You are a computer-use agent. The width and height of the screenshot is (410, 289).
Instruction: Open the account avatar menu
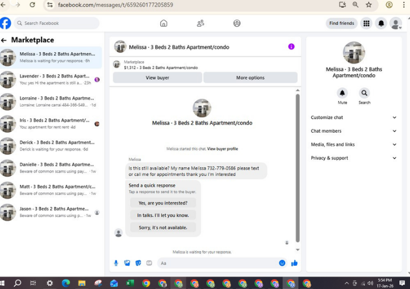coord(396,23)
